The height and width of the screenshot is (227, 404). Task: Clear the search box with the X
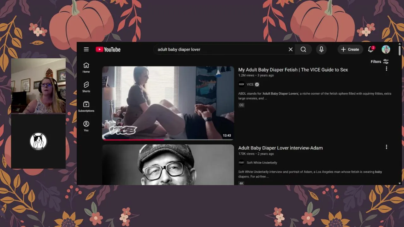291,49
